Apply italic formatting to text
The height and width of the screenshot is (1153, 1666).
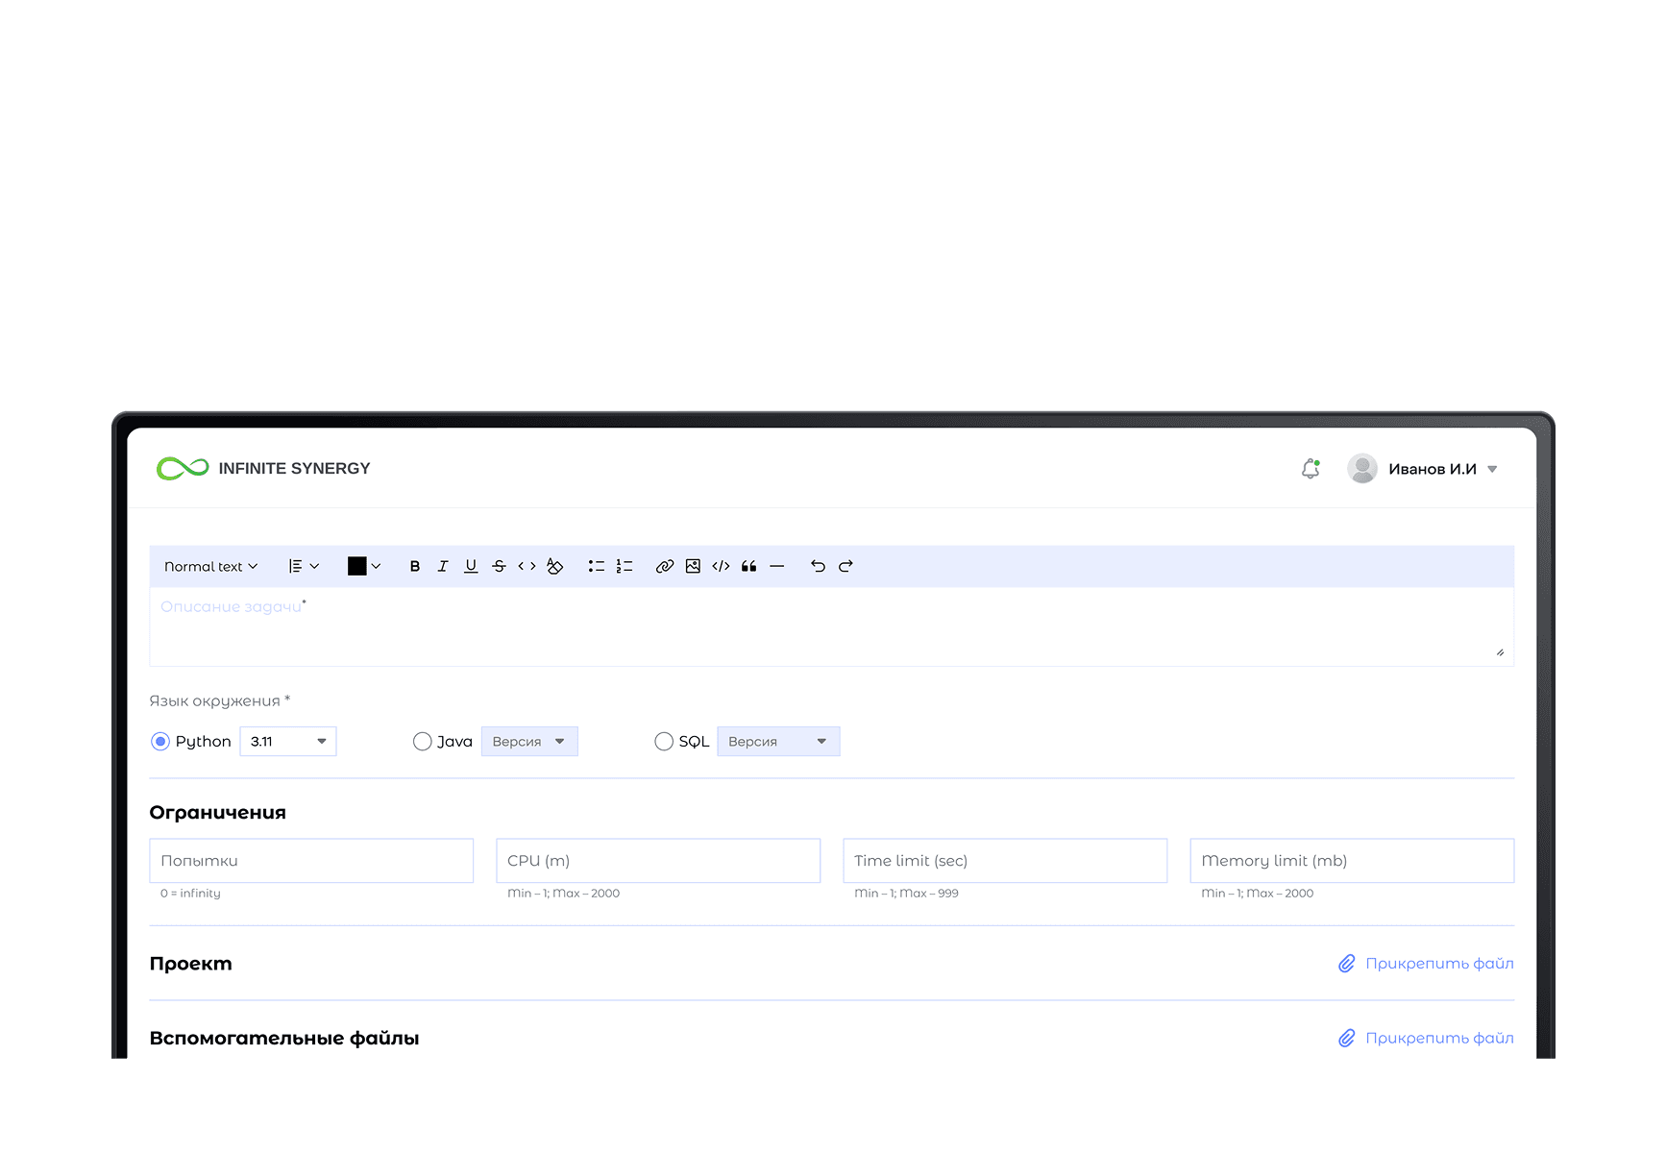point(443,567)
